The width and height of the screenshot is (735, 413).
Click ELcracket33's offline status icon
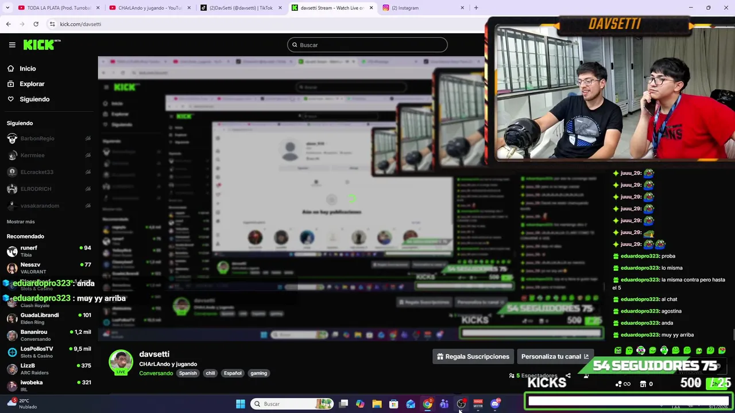pos(88,172)
